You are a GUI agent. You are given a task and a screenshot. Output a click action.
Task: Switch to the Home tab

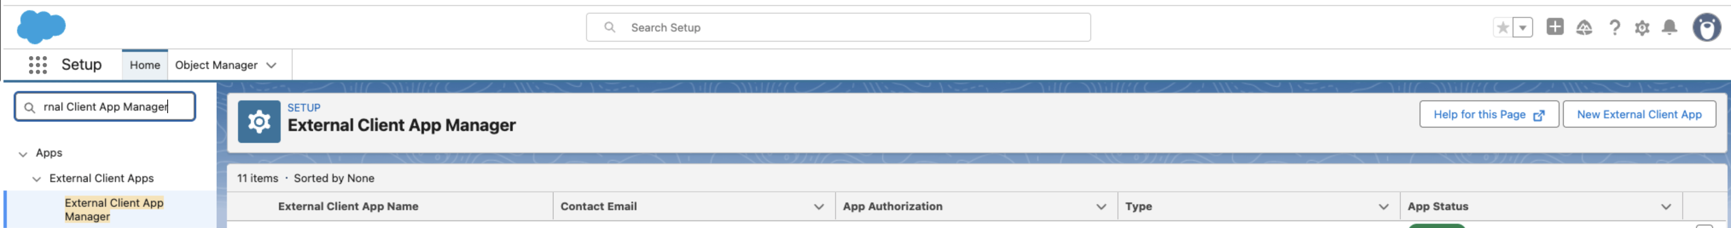145,65
